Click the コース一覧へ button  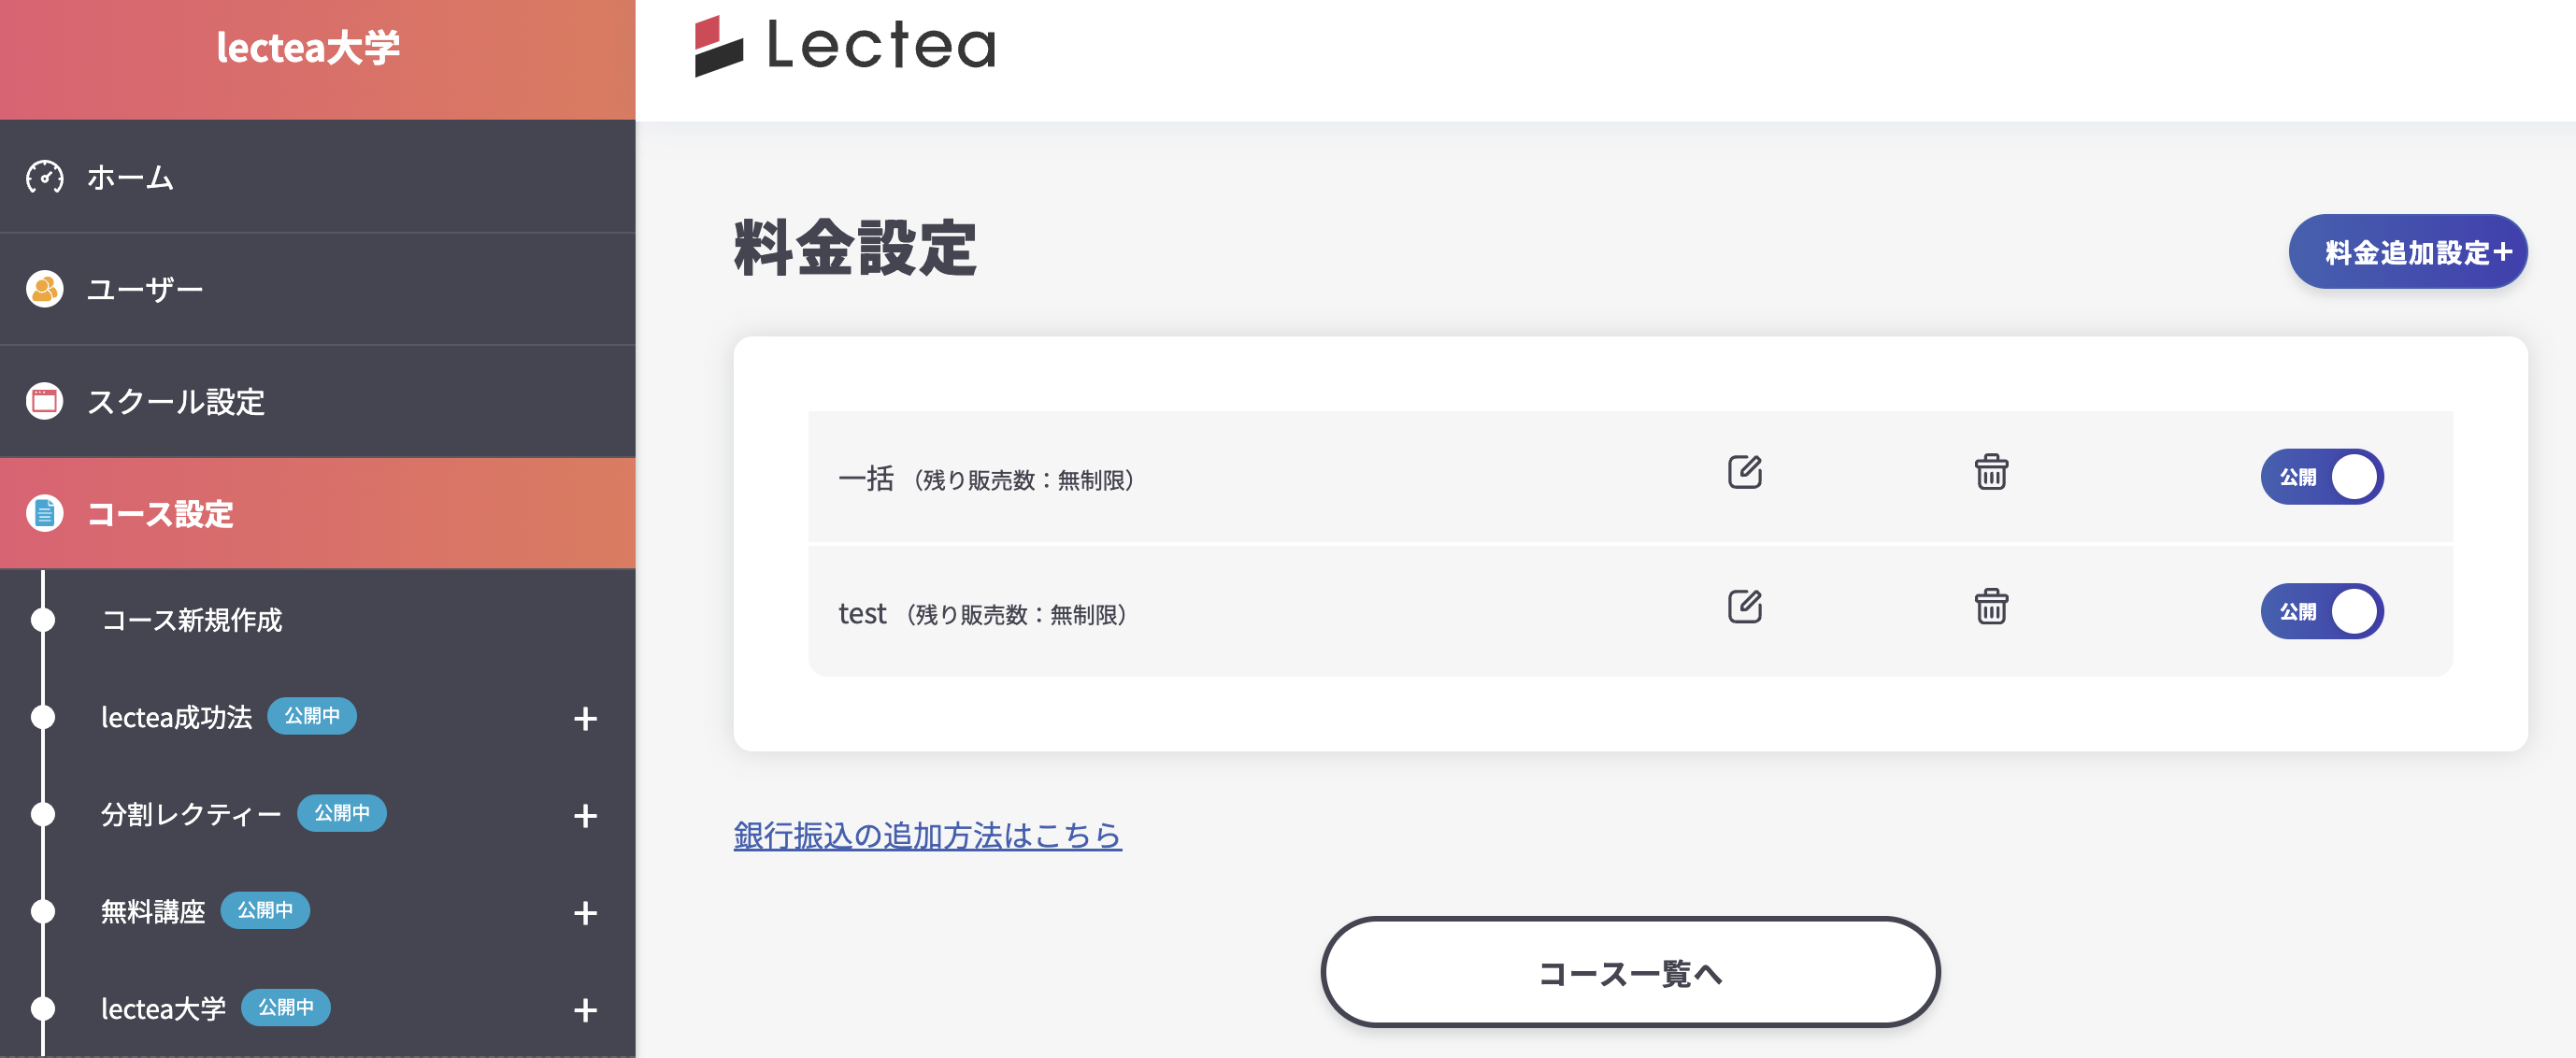(1630, 972)
